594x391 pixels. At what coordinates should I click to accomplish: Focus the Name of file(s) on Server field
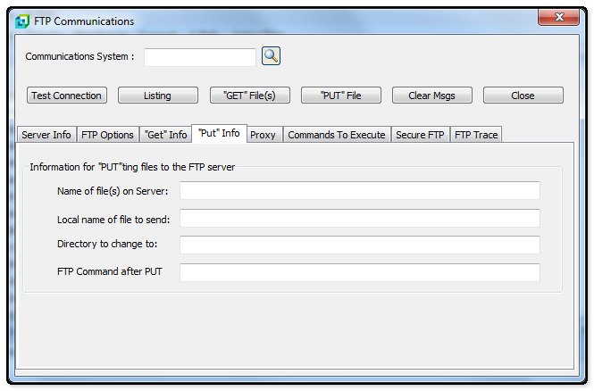click(x=360, y=191)
